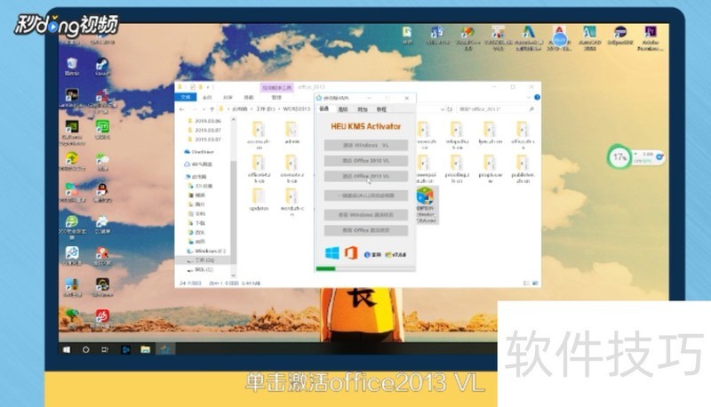Expand the Explorer ribbon with the chevron
The width and height of the screenshot is (711, 407).
point(529,97)
